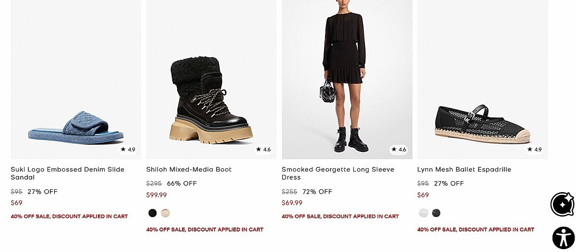The width and height of the screenshot is (576, 252).
Task: Select black color swatch for Shiloh boot
Action: point(153,213)
